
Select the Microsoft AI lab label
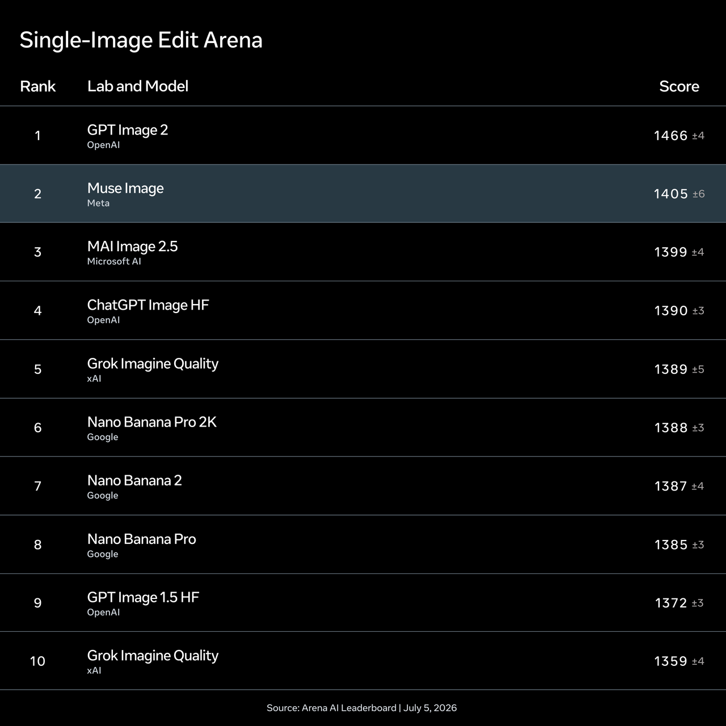114,261
